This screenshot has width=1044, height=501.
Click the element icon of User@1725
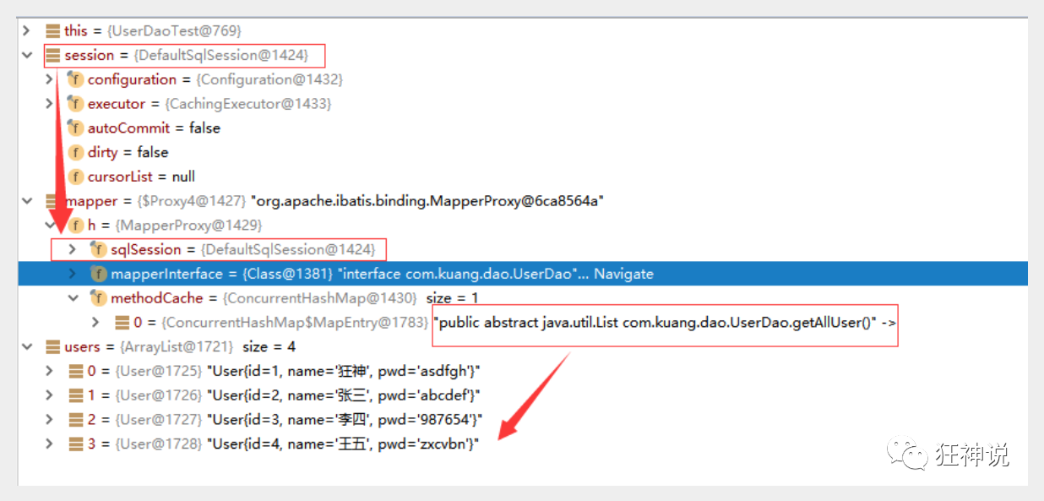(75, 371)
